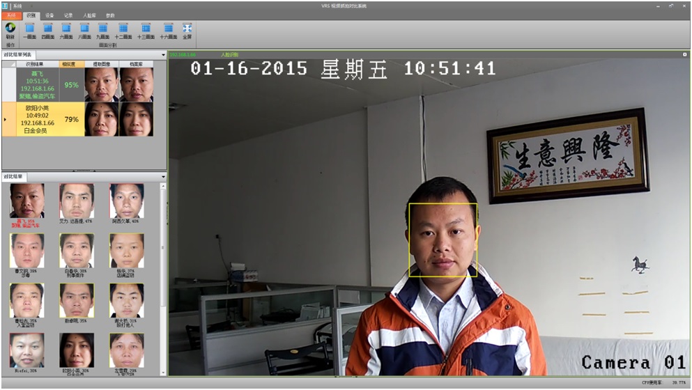Select the 40% match thumbnail

tap(127, 201)
